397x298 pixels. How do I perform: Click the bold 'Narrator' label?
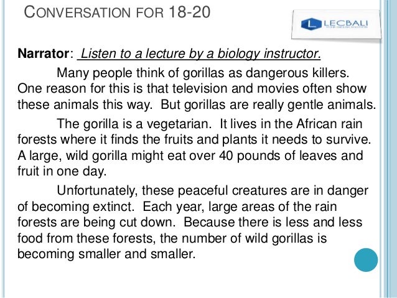pos(44,54)
